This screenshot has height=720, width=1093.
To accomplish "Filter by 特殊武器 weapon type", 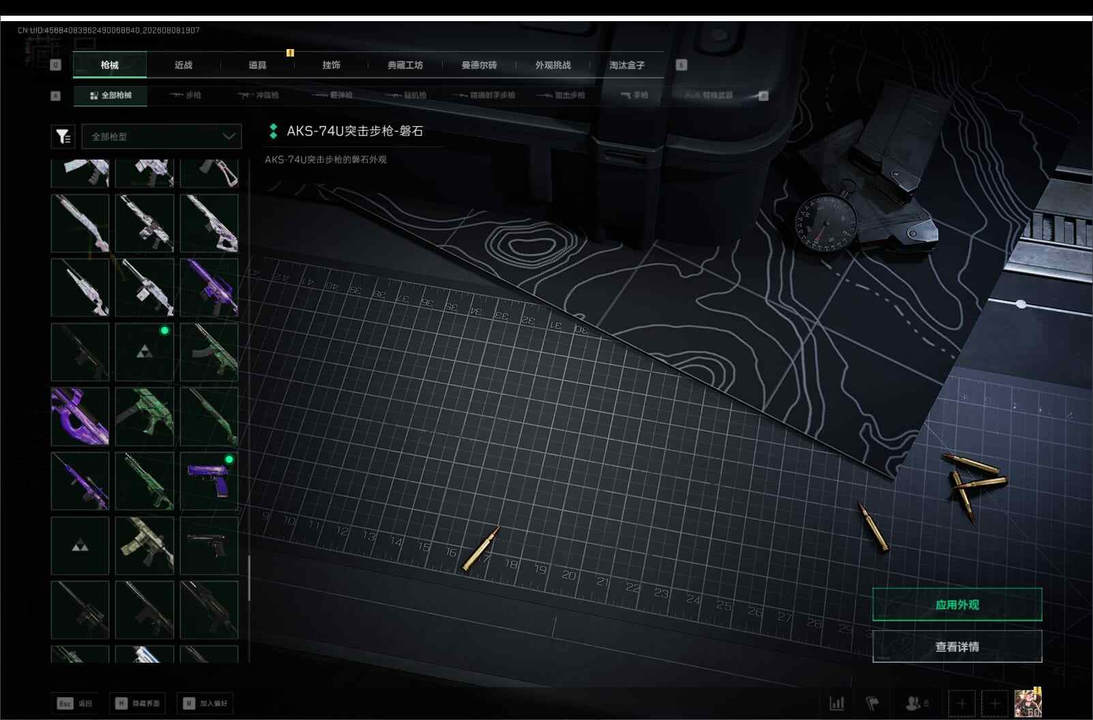I will 709,95.
